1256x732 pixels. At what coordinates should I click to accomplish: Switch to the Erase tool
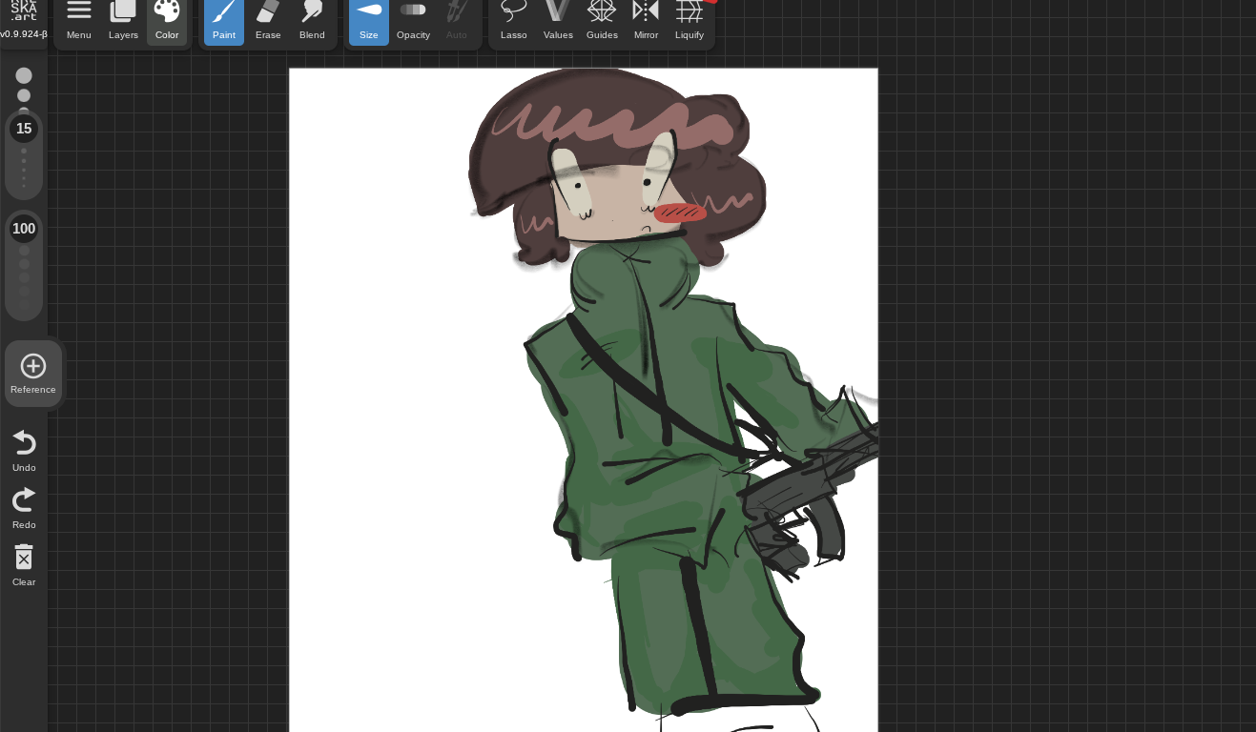coord(268,21)
